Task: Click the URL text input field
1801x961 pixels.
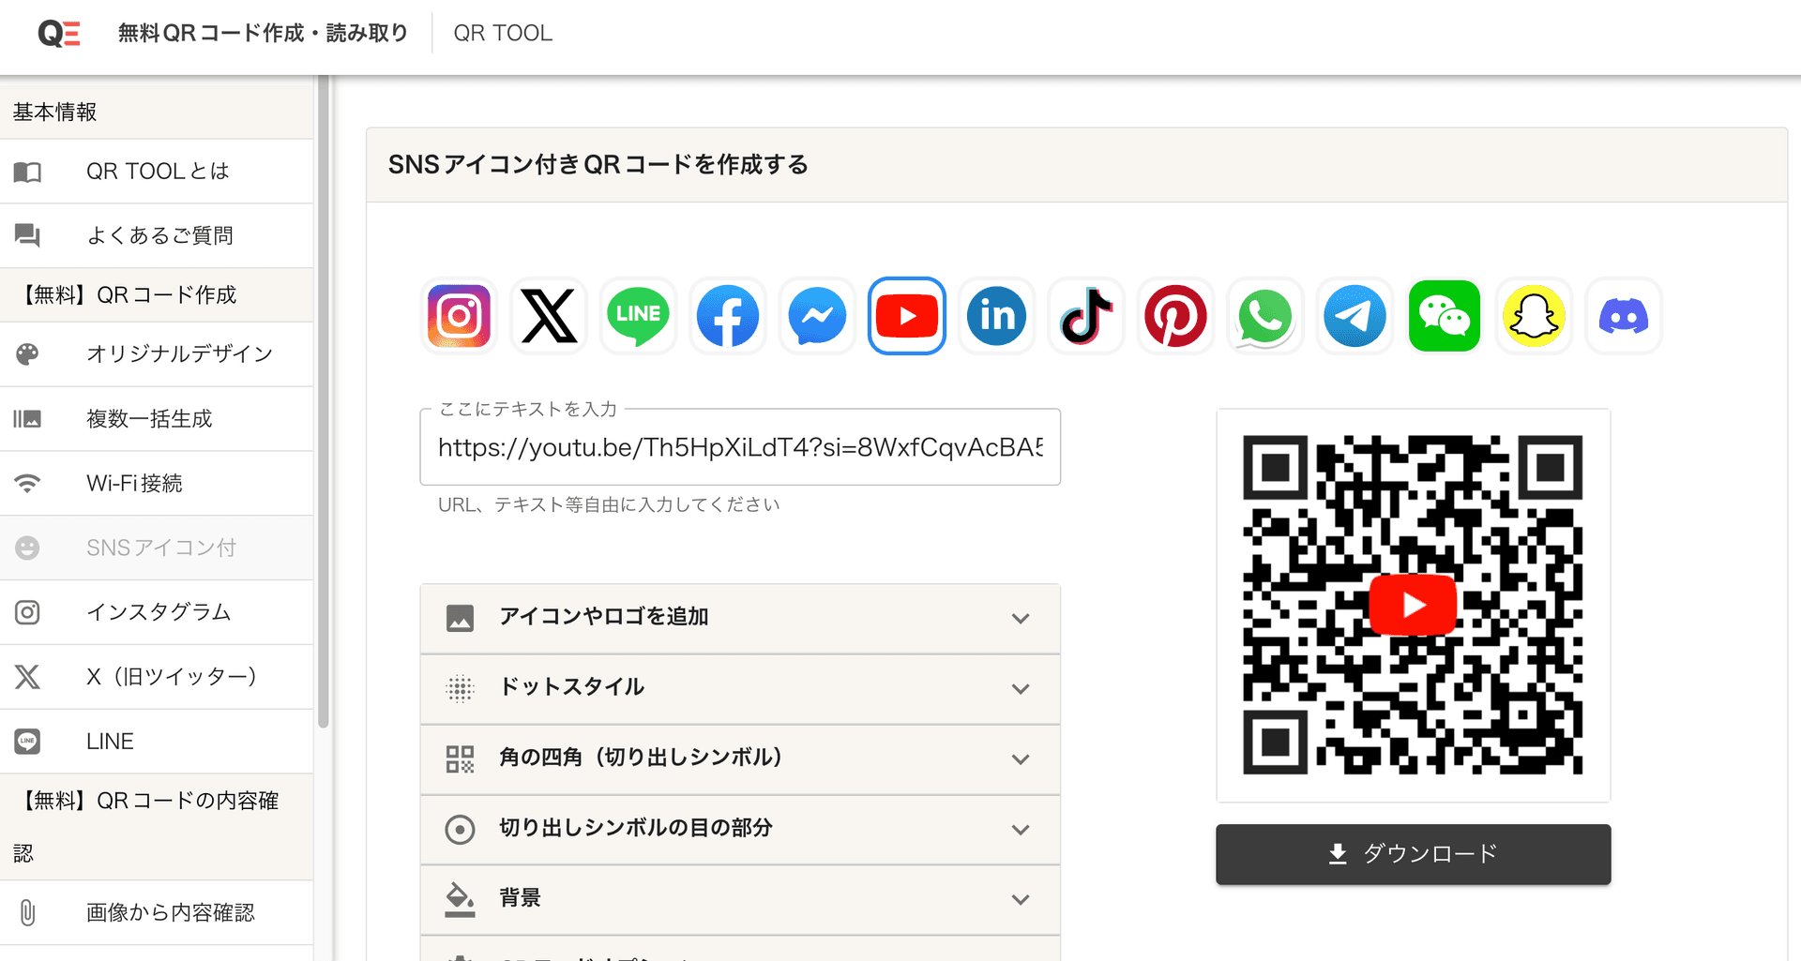Action: (x=740, y=447)
